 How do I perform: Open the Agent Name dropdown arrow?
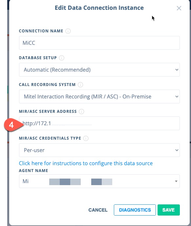tap(176, 181)
